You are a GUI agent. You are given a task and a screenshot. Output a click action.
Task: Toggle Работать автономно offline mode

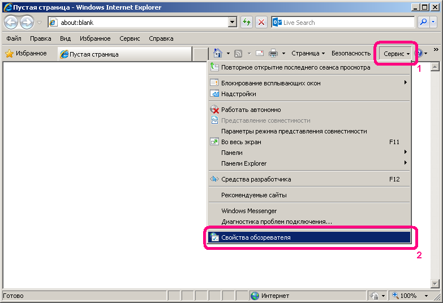pos(251,110)
